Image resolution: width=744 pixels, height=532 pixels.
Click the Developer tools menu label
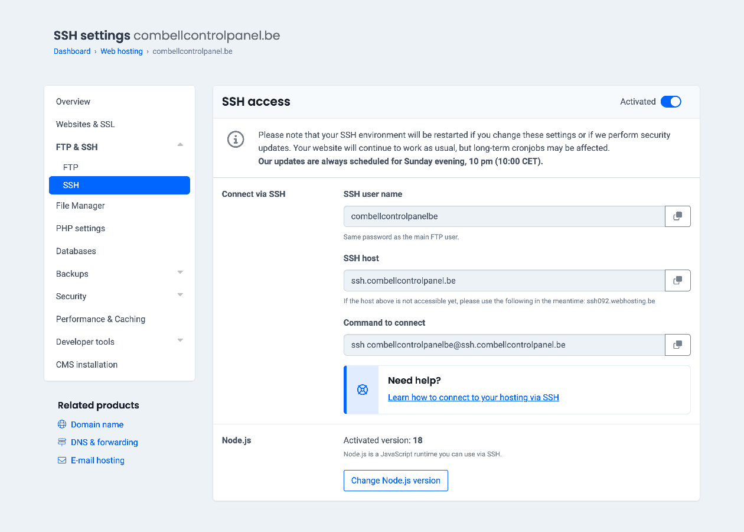(85, 342)
